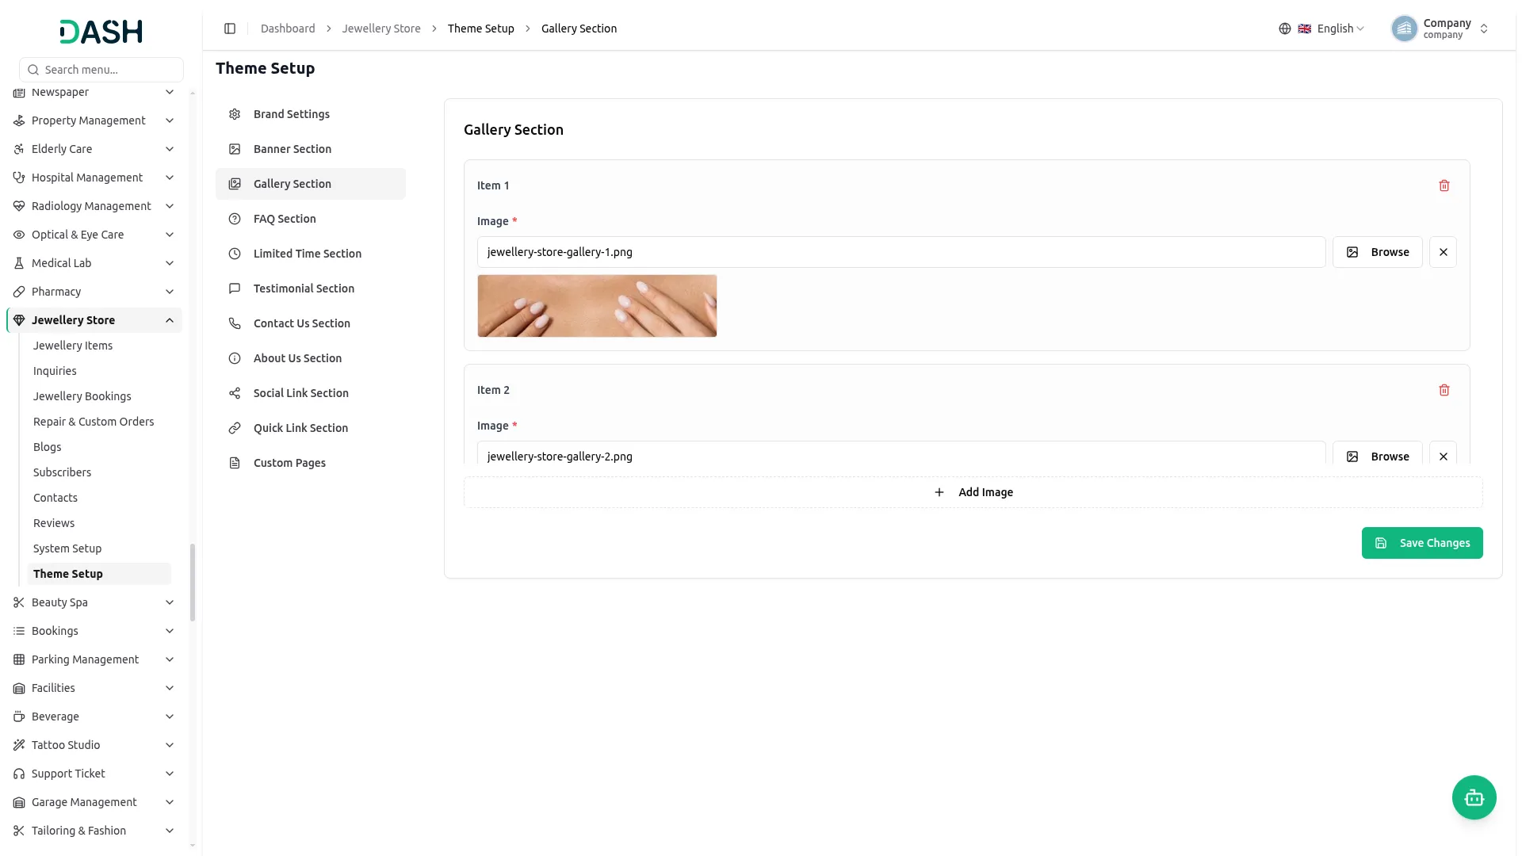Click the Save Changes button
This screenshot has height=856, width=1522.
click(1422, 543)
